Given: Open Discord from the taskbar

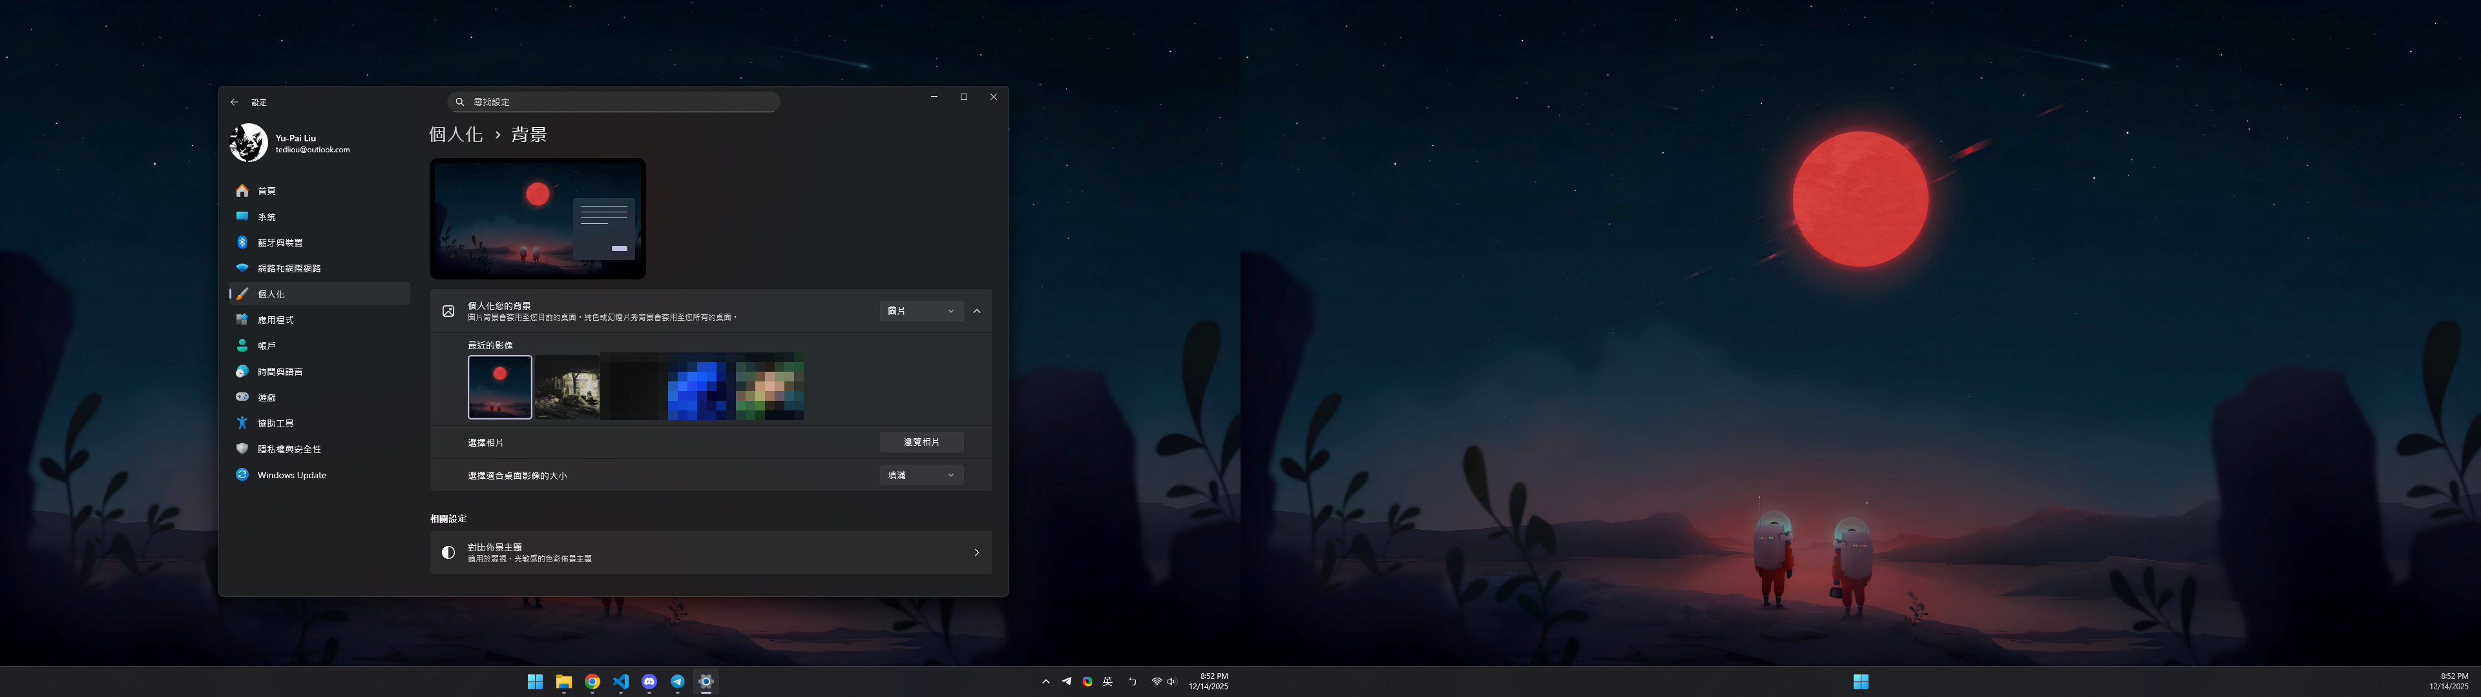Looking at the screenshot, I should coord(649,682).
